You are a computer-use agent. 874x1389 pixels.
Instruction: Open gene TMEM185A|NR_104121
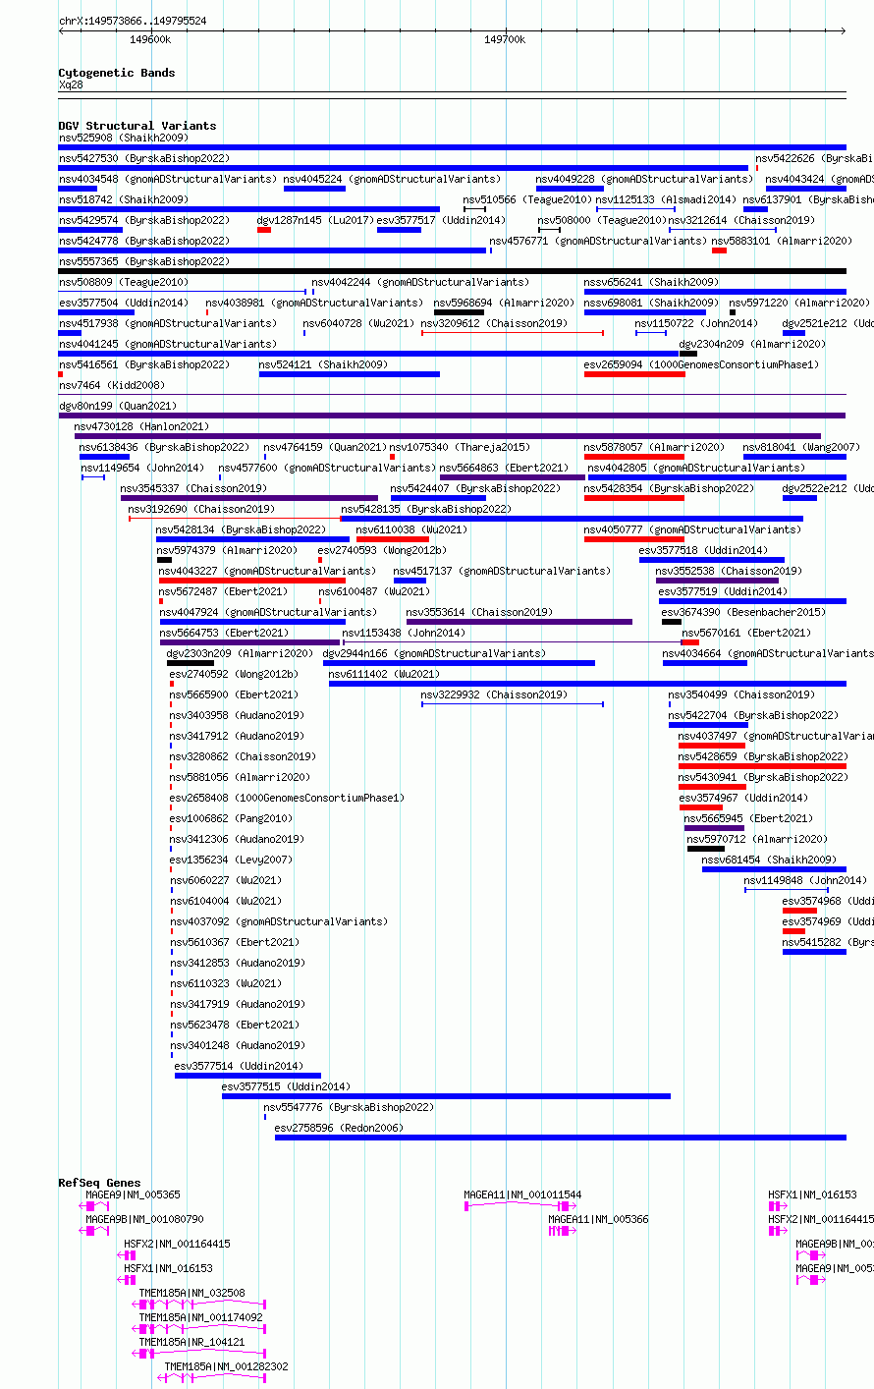192,1342
